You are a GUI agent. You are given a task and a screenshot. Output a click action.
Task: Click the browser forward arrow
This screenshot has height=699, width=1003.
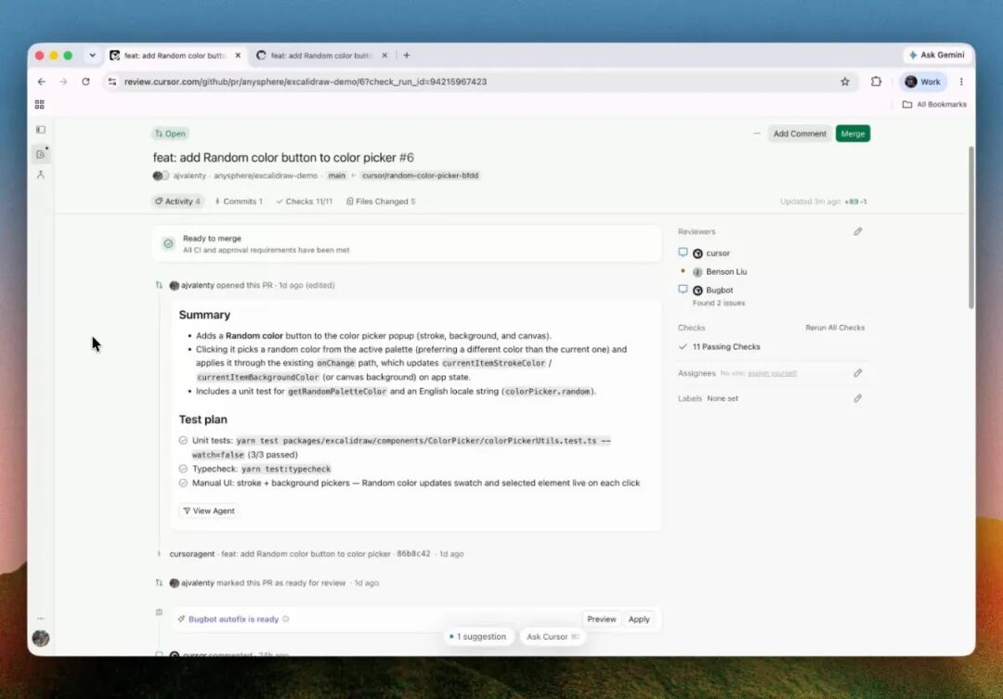(63, 82)
